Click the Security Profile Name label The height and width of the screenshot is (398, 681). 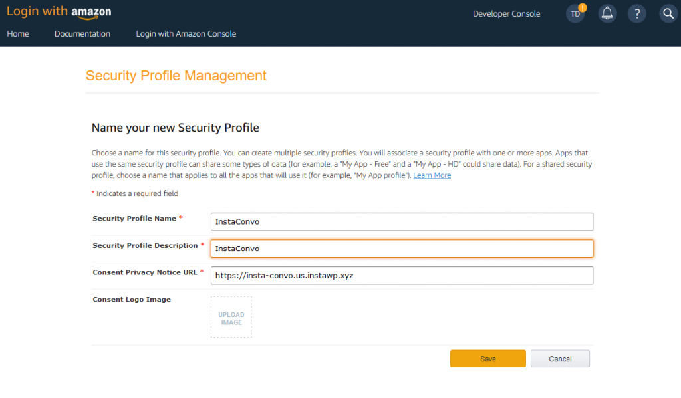click(134, 219)
